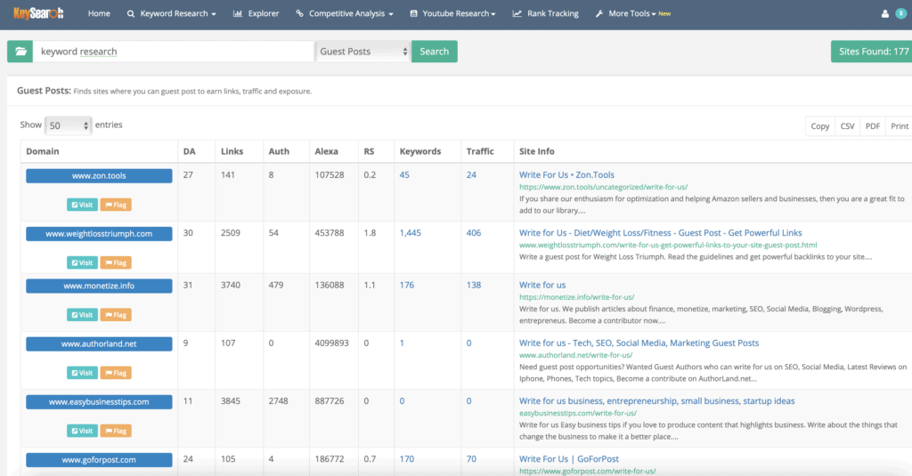The image size is (912, 476).
Task: Open 'Write for Us - Diet/Weight Loss/Fitness' link
Action: pos(660,233)
